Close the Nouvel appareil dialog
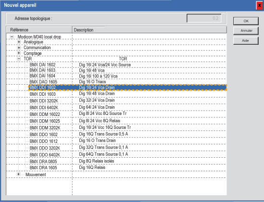Screen dimensions: 264x202 260,6
